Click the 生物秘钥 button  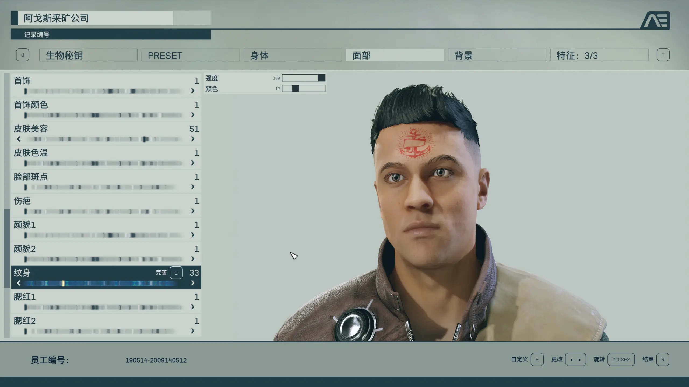88,55
